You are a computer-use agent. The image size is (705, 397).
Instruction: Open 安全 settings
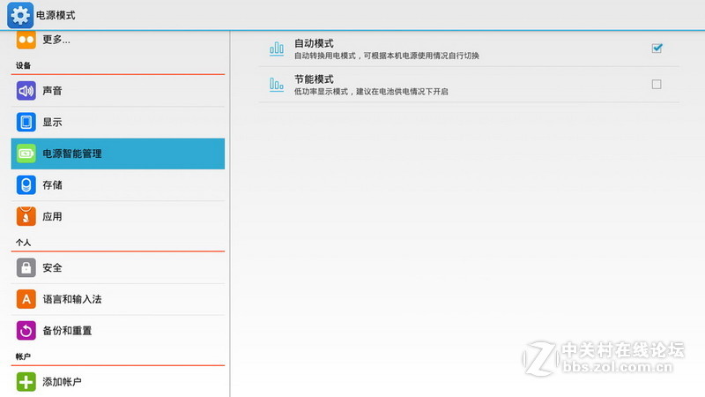118,268
